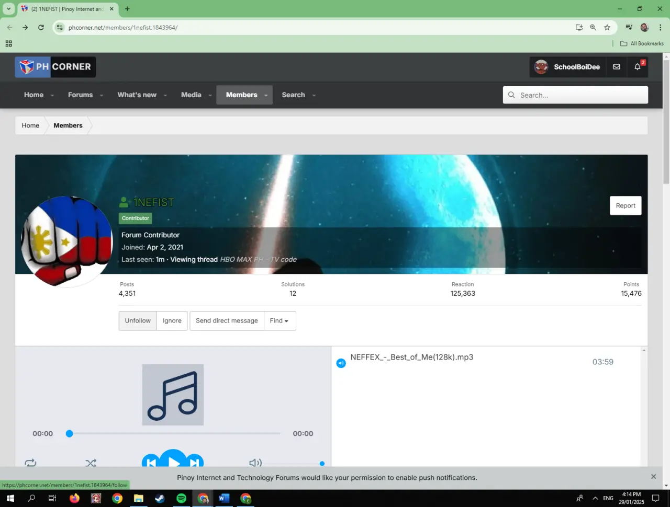This screenshot has width=670, height=507.
Task: Go to the Home nav item
Action: pos(33,95)
